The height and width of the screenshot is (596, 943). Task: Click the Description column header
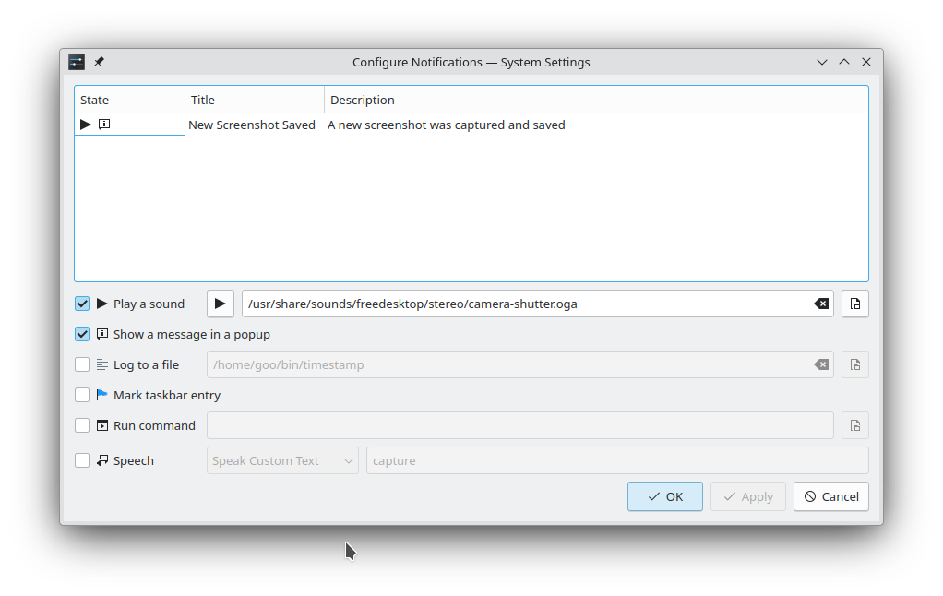(596, 100)
